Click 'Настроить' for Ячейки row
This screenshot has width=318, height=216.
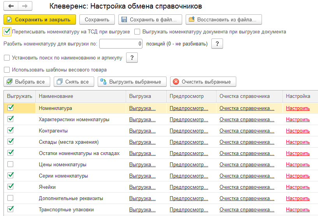click(298, 187)
